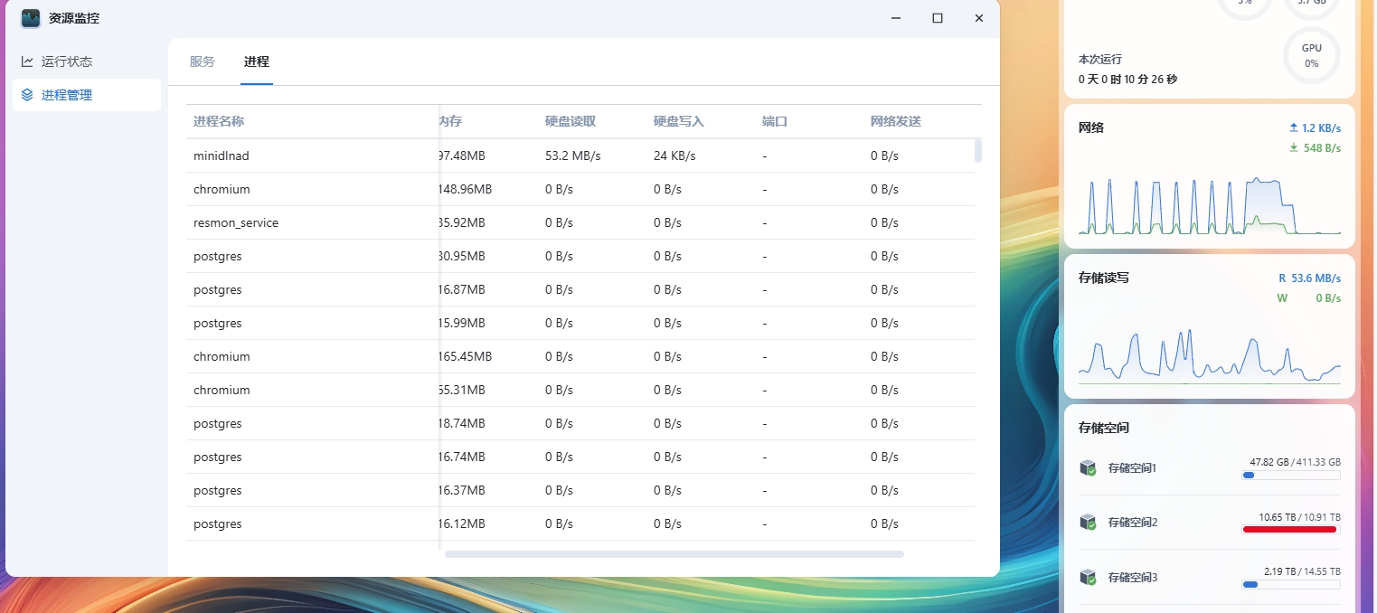Click the 存储空间1 disk icon
Image resolution: width=1377 pixels, height=613 pixels.
coord(1088,468)
